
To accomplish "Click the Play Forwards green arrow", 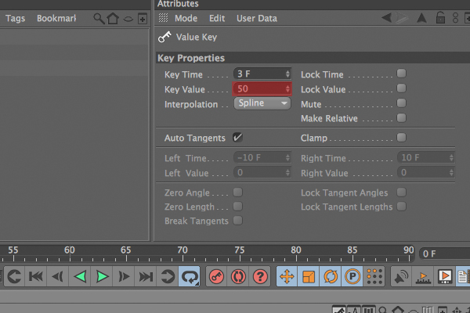I will click(102, 276).
